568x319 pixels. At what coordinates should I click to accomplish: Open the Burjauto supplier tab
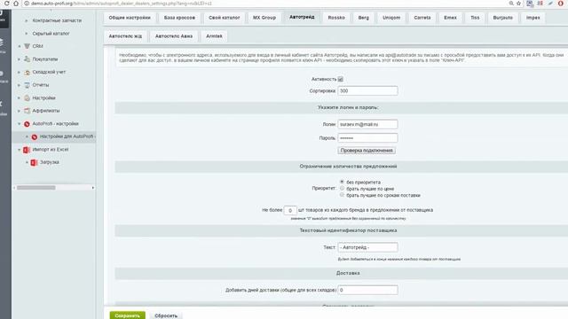pyautogui.click(x=503, y=18)
